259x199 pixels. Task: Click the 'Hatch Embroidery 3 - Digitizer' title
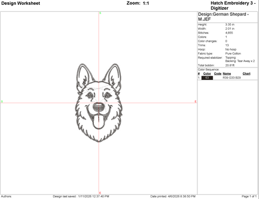click(x=233, y=5)
